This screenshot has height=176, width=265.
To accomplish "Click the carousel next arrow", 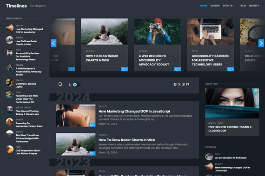I will coord(261,43).
